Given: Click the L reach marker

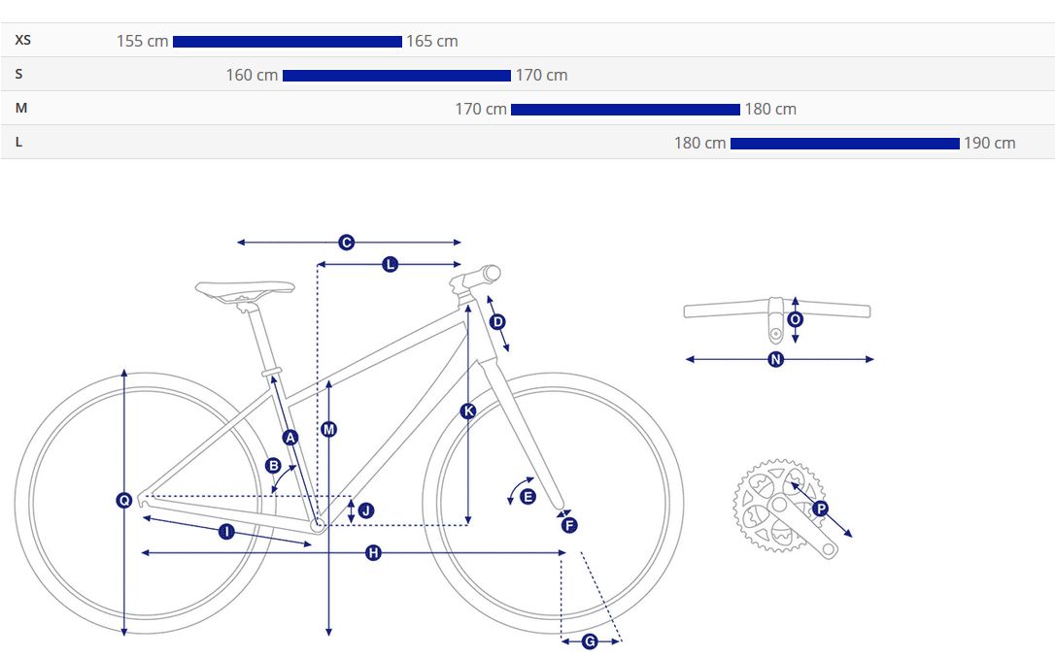Looking at the screenshot, I should pos(391,264).
